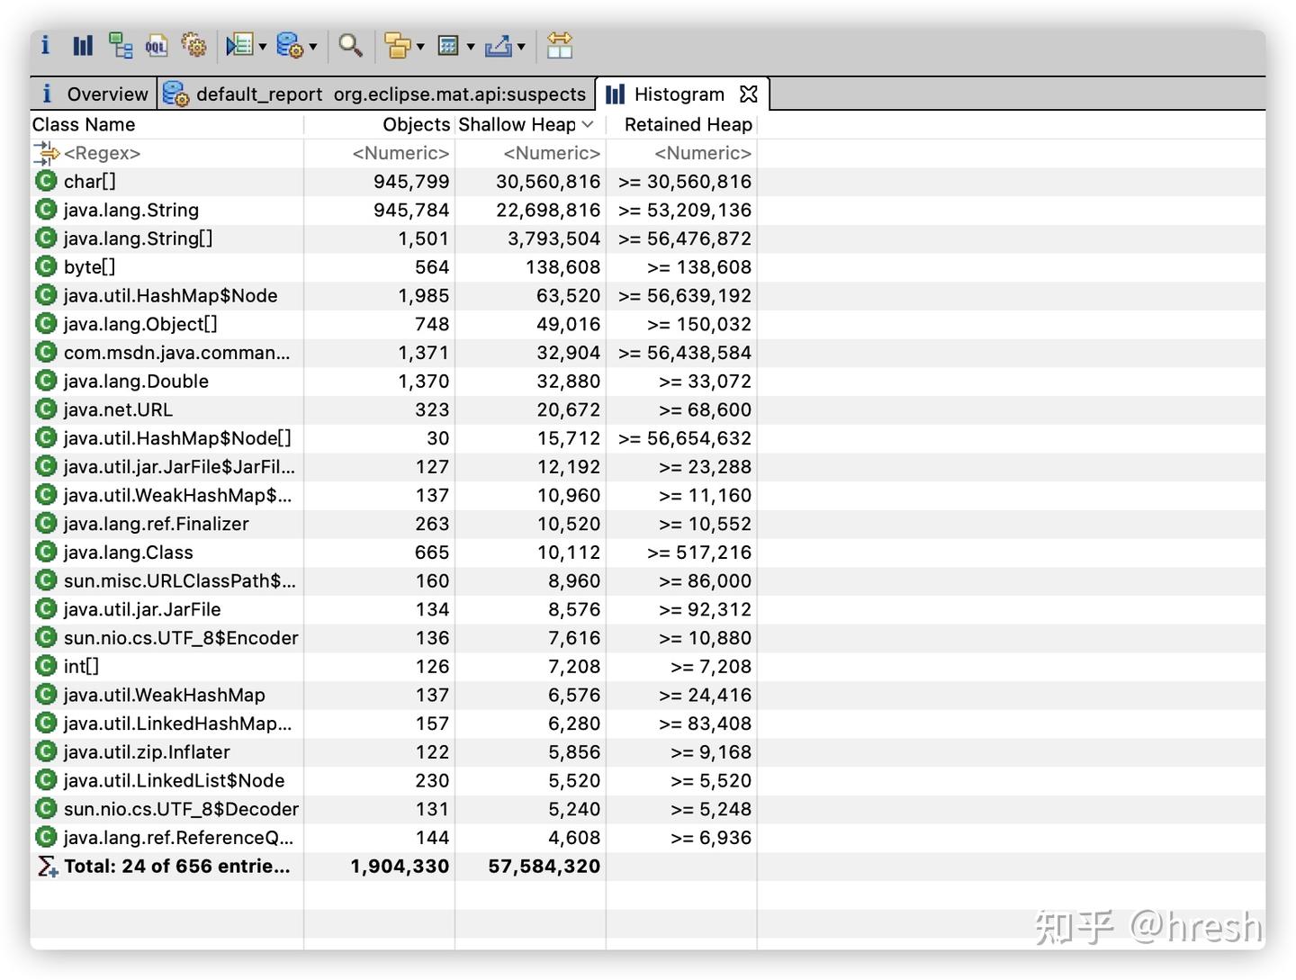
Task: Sort by the Retained Heap column header
Action: click(681, 124)
